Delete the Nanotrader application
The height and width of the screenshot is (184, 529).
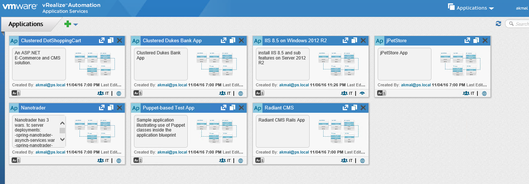pos(119,108)
